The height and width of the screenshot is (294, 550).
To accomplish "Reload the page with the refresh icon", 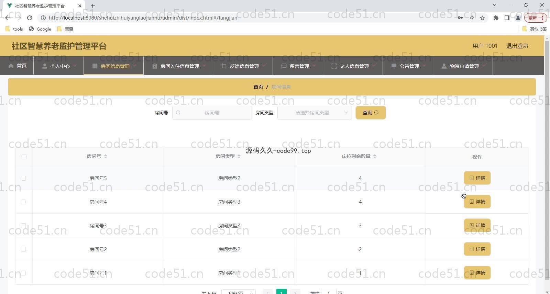I will tap(30, 18).
